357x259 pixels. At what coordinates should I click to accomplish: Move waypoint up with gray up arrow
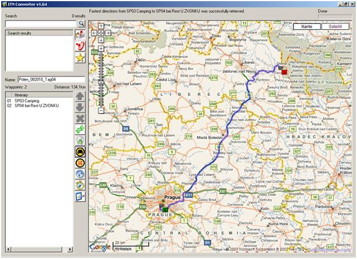point(80,96)
